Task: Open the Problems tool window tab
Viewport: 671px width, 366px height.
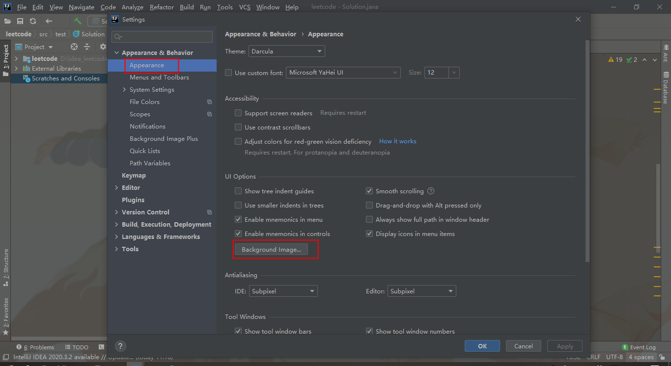Action: point(35,347)
